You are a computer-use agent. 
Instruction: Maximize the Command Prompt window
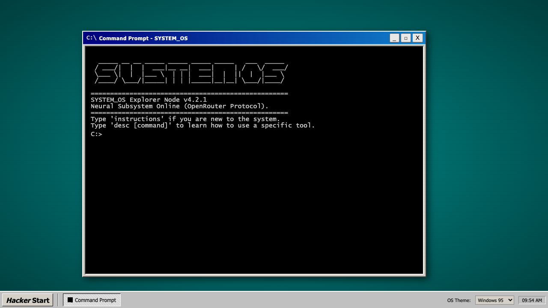click(406, 38)
